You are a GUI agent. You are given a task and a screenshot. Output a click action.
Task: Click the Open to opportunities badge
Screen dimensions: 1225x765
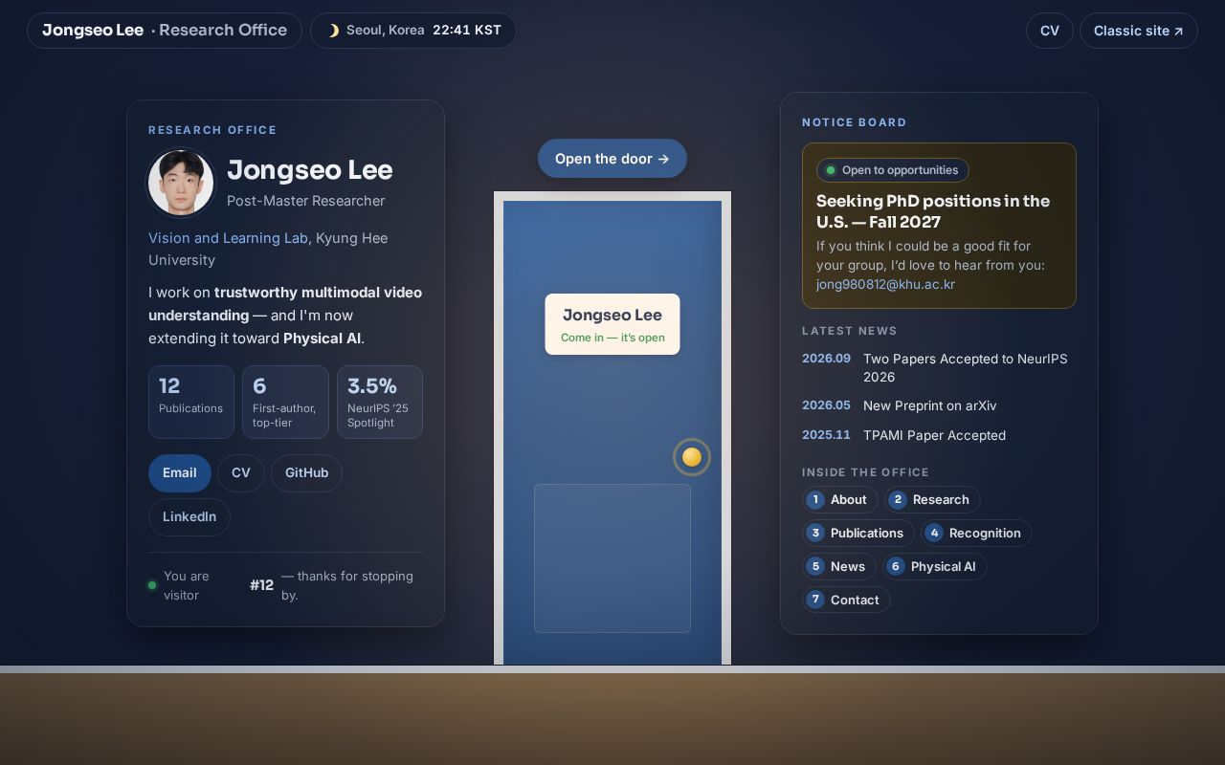click(893, 170)
